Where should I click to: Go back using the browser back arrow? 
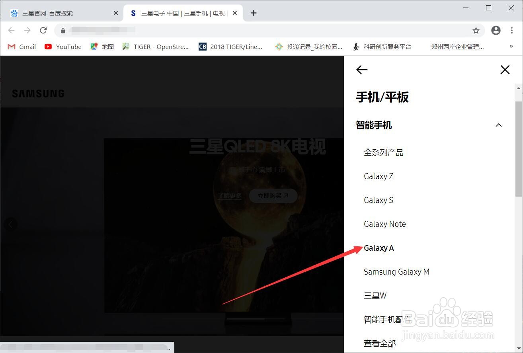coord(11,30)
